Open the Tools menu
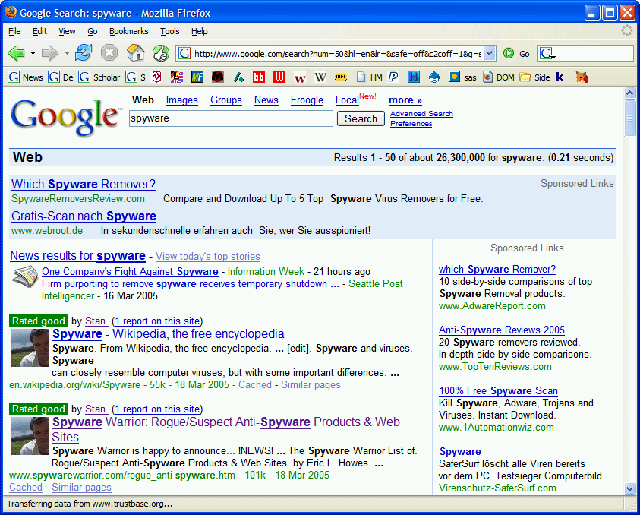 pos(170,31)
